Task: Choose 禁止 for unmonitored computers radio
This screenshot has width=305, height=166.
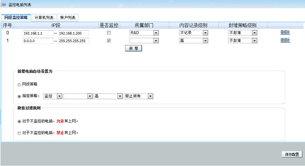Action: point(19,133)
